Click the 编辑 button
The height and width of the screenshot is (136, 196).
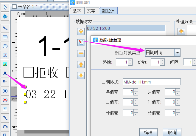pos(148,132)
